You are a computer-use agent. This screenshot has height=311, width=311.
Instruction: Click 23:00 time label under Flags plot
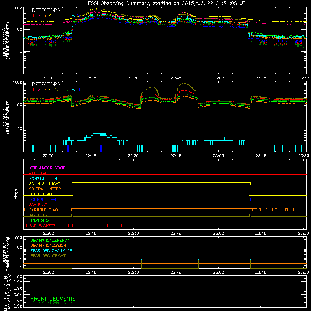218,234
